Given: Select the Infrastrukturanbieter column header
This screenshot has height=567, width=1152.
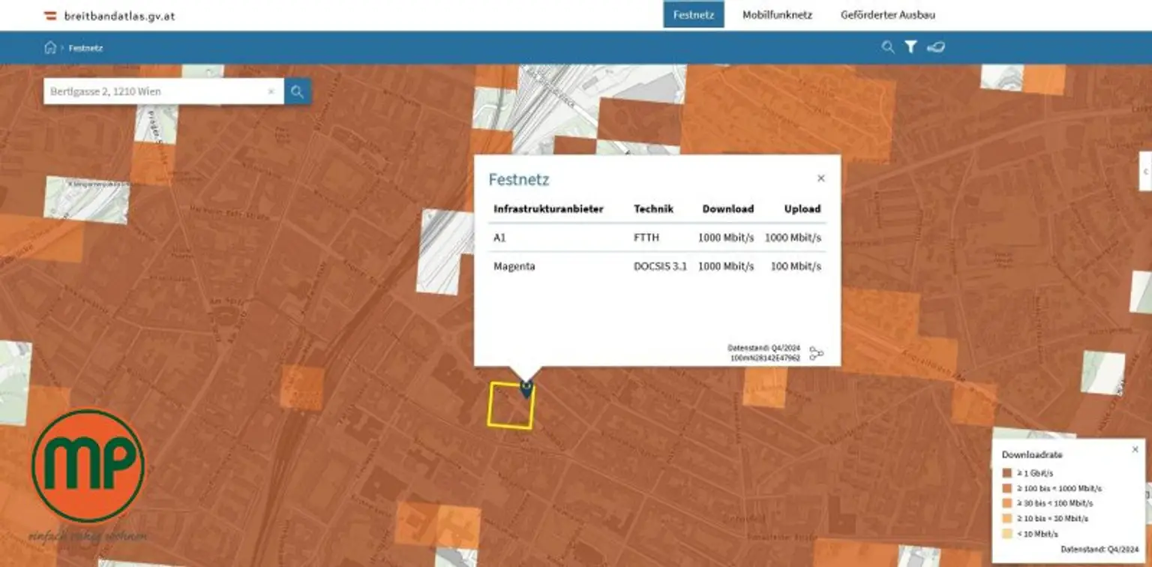Looking at the screenshot, I should tap(548, 208).
